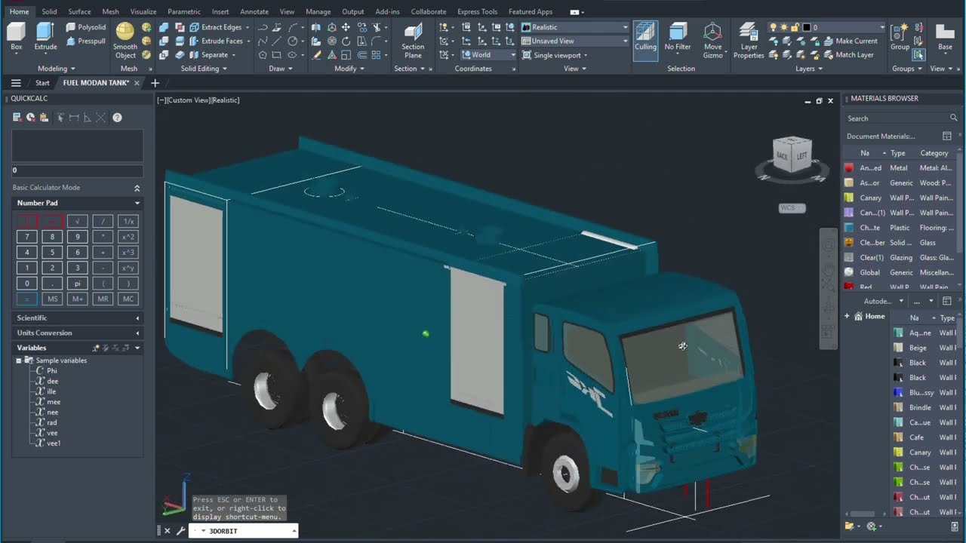The image size is (966, 543).
Task: Select the Canary document material swatch
Action: pos(849,198)
